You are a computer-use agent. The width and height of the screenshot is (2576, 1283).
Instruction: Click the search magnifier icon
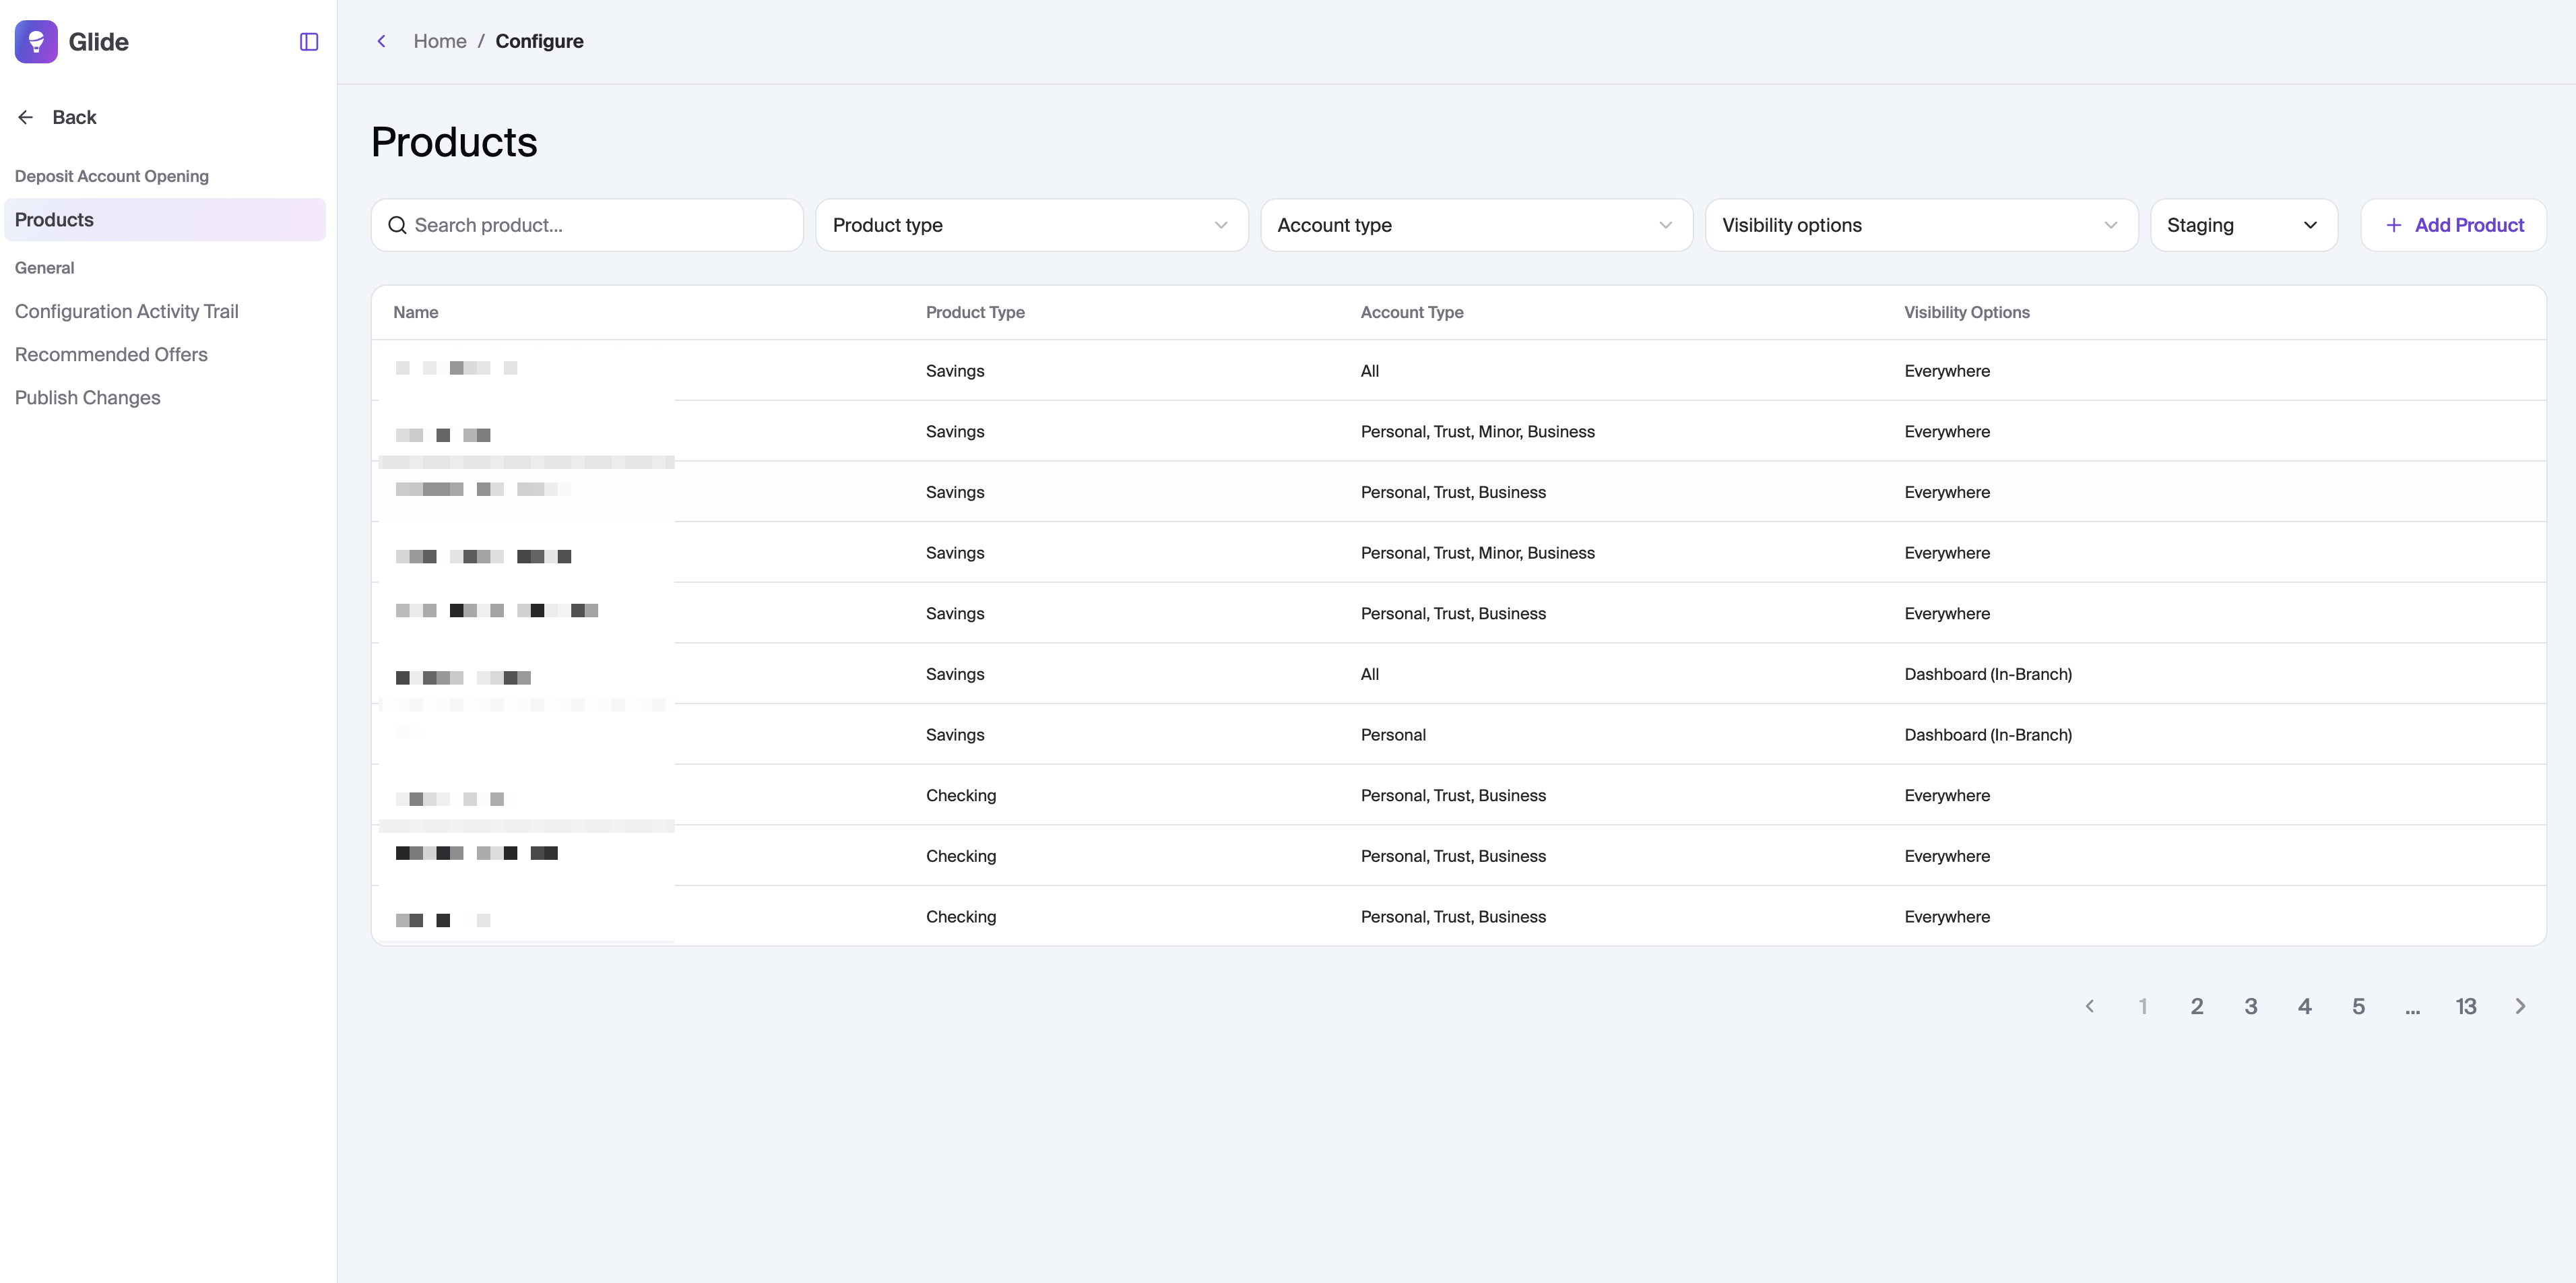(397, 225)
